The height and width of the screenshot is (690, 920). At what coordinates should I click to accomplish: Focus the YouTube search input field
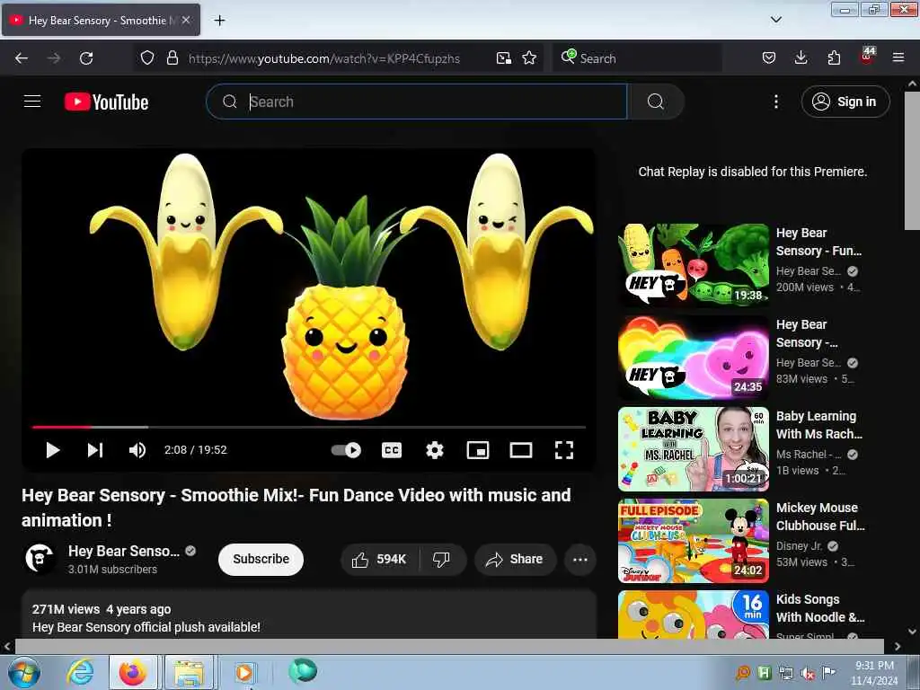click(417, 102)
